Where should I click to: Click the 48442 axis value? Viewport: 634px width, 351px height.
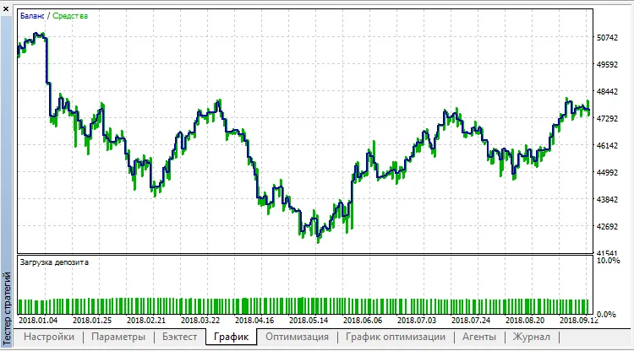[x=607, y=92]
